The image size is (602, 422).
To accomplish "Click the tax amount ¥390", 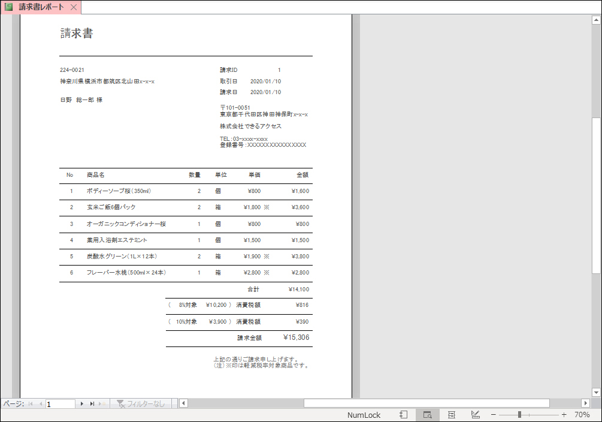I will tap(302, 322).
